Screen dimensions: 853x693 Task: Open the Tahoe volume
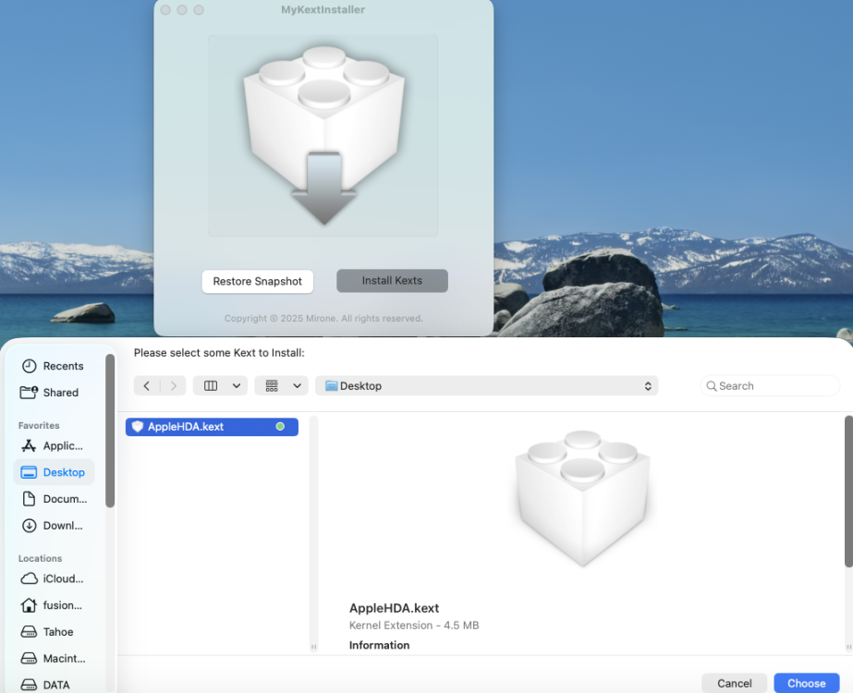(54, 632)
